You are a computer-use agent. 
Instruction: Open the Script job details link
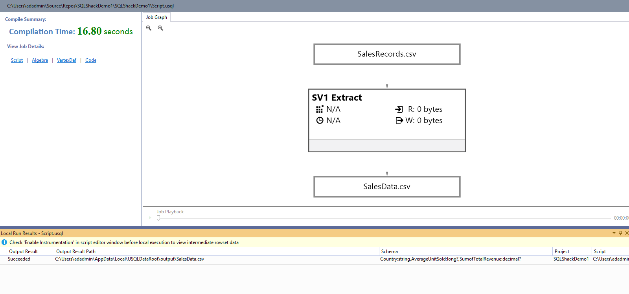[x=17, y=60]
